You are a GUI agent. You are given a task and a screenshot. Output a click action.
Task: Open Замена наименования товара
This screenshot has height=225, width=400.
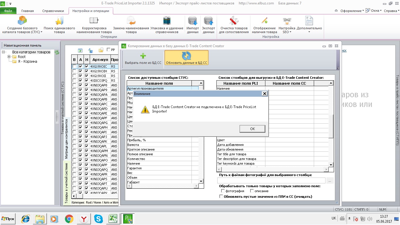[131, 25]
